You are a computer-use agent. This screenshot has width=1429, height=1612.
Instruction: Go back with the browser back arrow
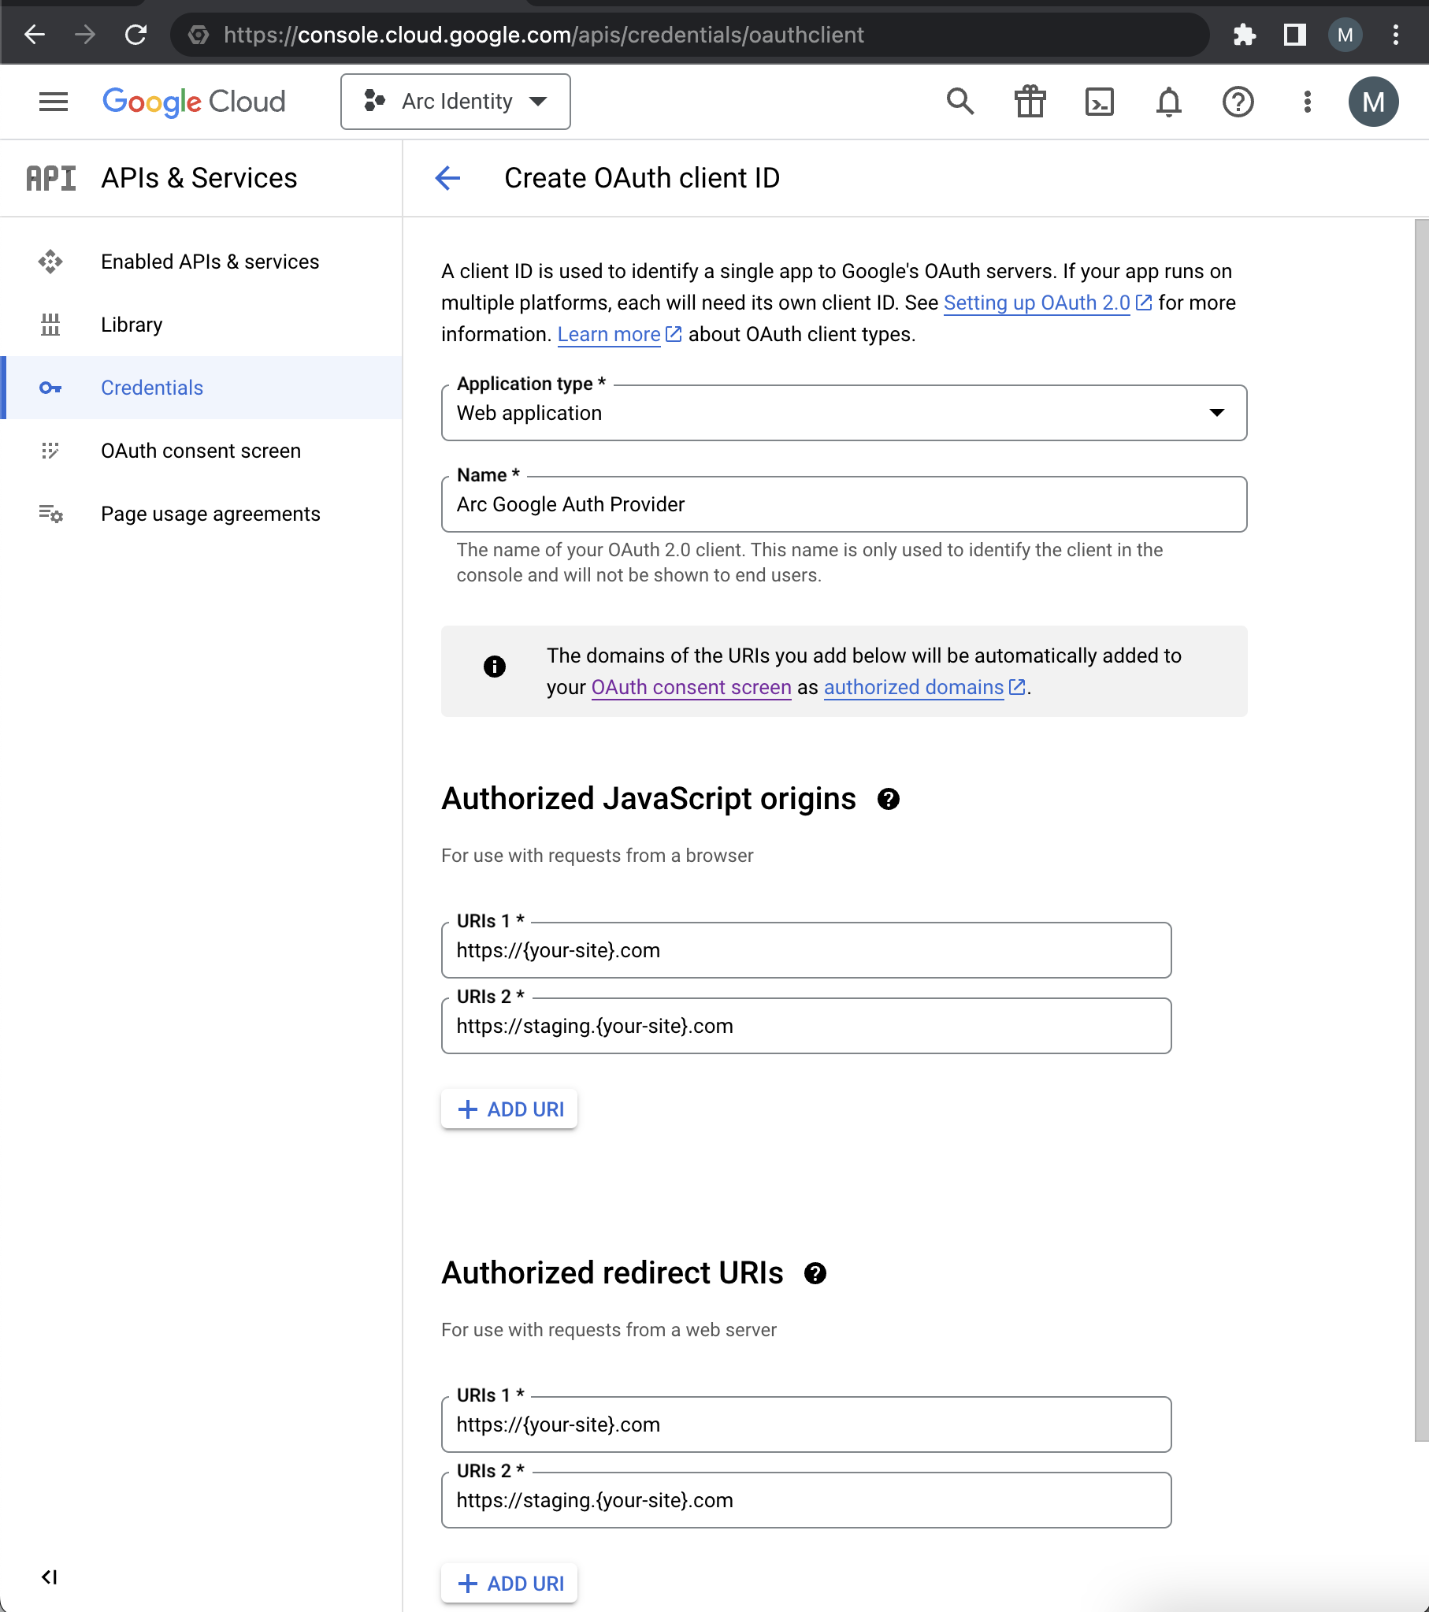coord(35,35)
